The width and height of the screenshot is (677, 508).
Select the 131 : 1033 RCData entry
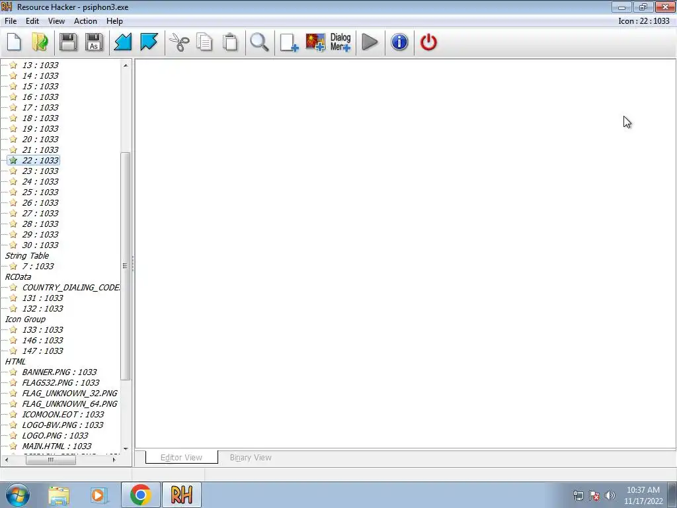tap(42, 298)
